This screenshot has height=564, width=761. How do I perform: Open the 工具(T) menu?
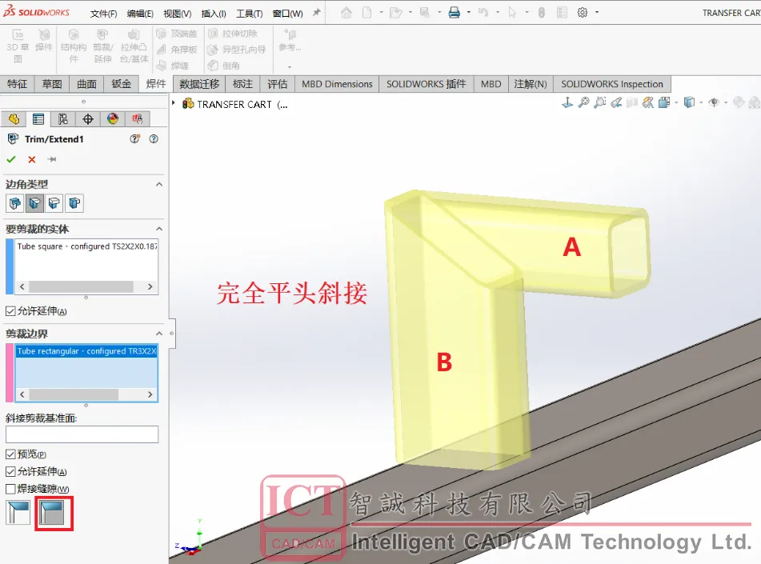[x=249, y=14]
